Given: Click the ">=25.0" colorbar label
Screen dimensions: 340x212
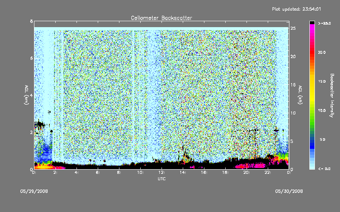Looking at the screenshot, I should pos(324,23).
